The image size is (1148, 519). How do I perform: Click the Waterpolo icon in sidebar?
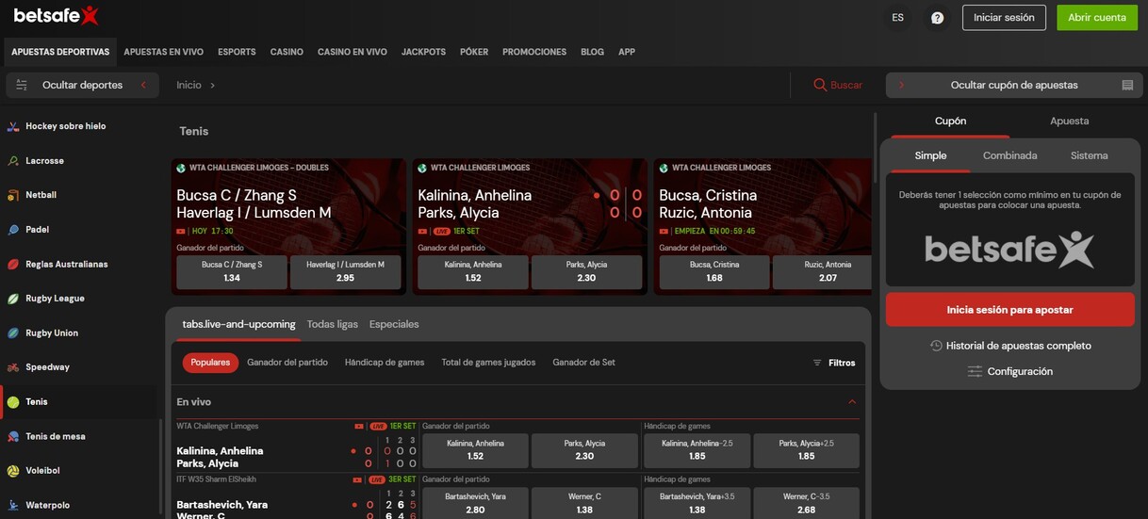click(13, 506)
